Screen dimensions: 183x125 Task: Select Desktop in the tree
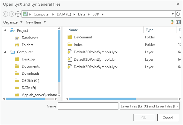click(28, 59)
